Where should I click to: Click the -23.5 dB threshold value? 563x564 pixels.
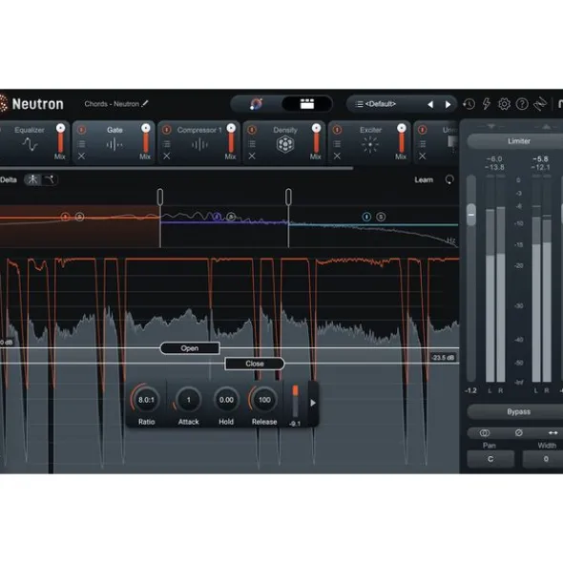[x=443, y=358]
